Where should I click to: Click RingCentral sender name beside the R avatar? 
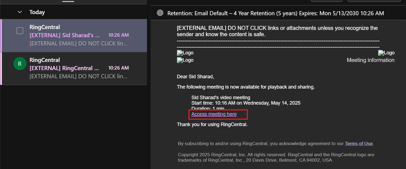(45, 60)
